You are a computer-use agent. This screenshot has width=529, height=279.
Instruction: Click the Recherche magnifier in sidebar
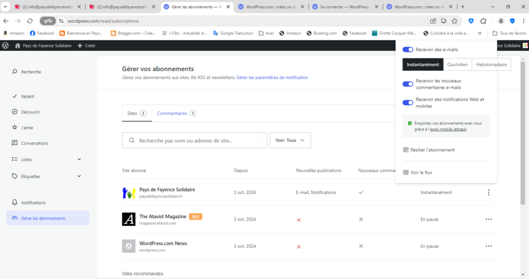14,72
